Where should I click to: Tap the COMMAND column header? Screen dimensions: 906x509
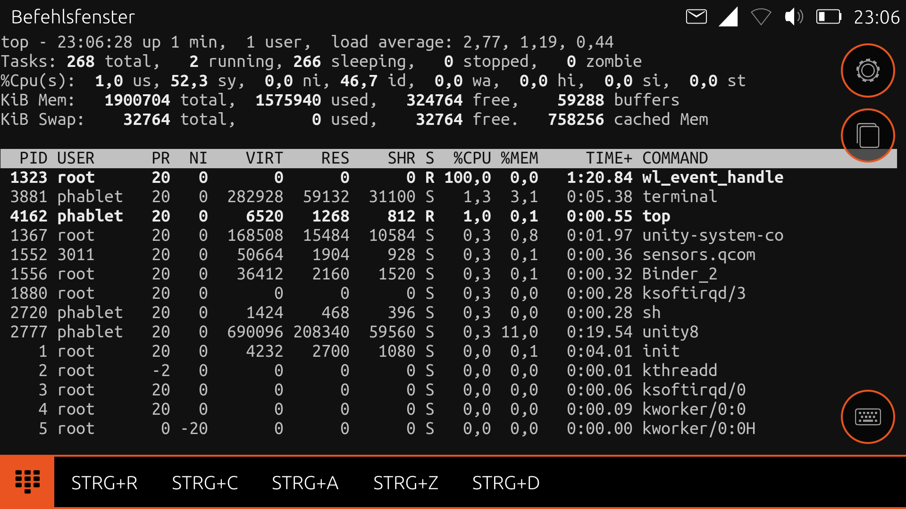(675, 158)
